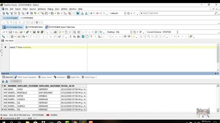The height and width of the screenshot is (123, 220).
Task: Open the File menu
Action: [7, 9]
